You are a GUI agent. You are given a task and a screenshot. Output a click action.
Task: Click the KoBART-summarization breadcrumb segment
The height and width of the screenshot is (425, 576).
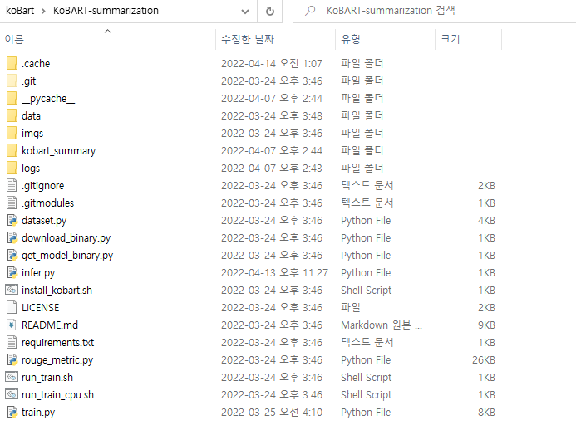pyautogui.click(x=106, y=11)
